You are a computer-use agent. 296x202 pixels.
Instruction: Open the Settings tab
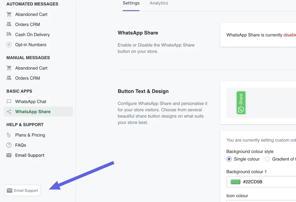(x=131, y=3)
